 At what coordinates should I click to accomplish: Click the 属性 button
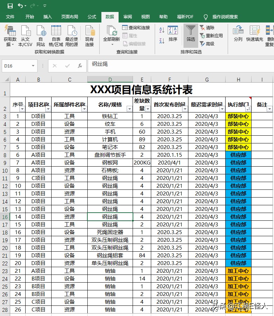pyautogui.click(x=130, y=36)
